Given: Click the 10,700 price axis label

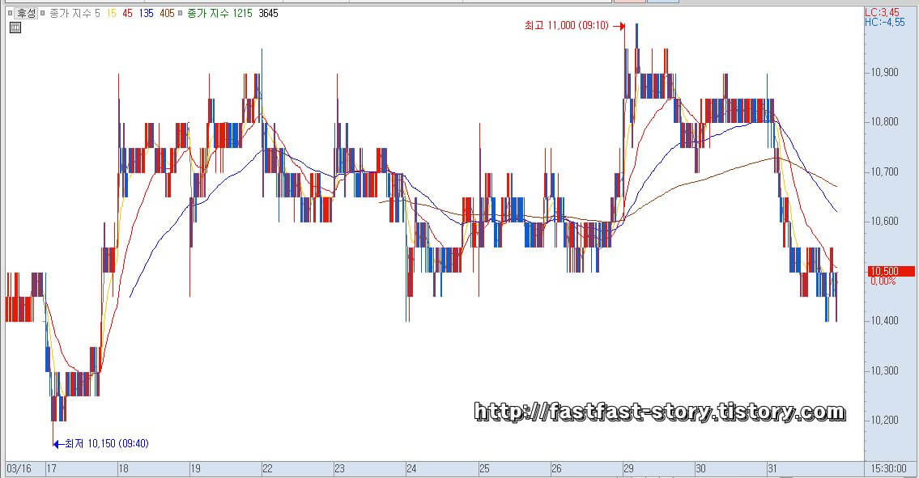Looking at the screenshot, I should click(x=884, y=171).
